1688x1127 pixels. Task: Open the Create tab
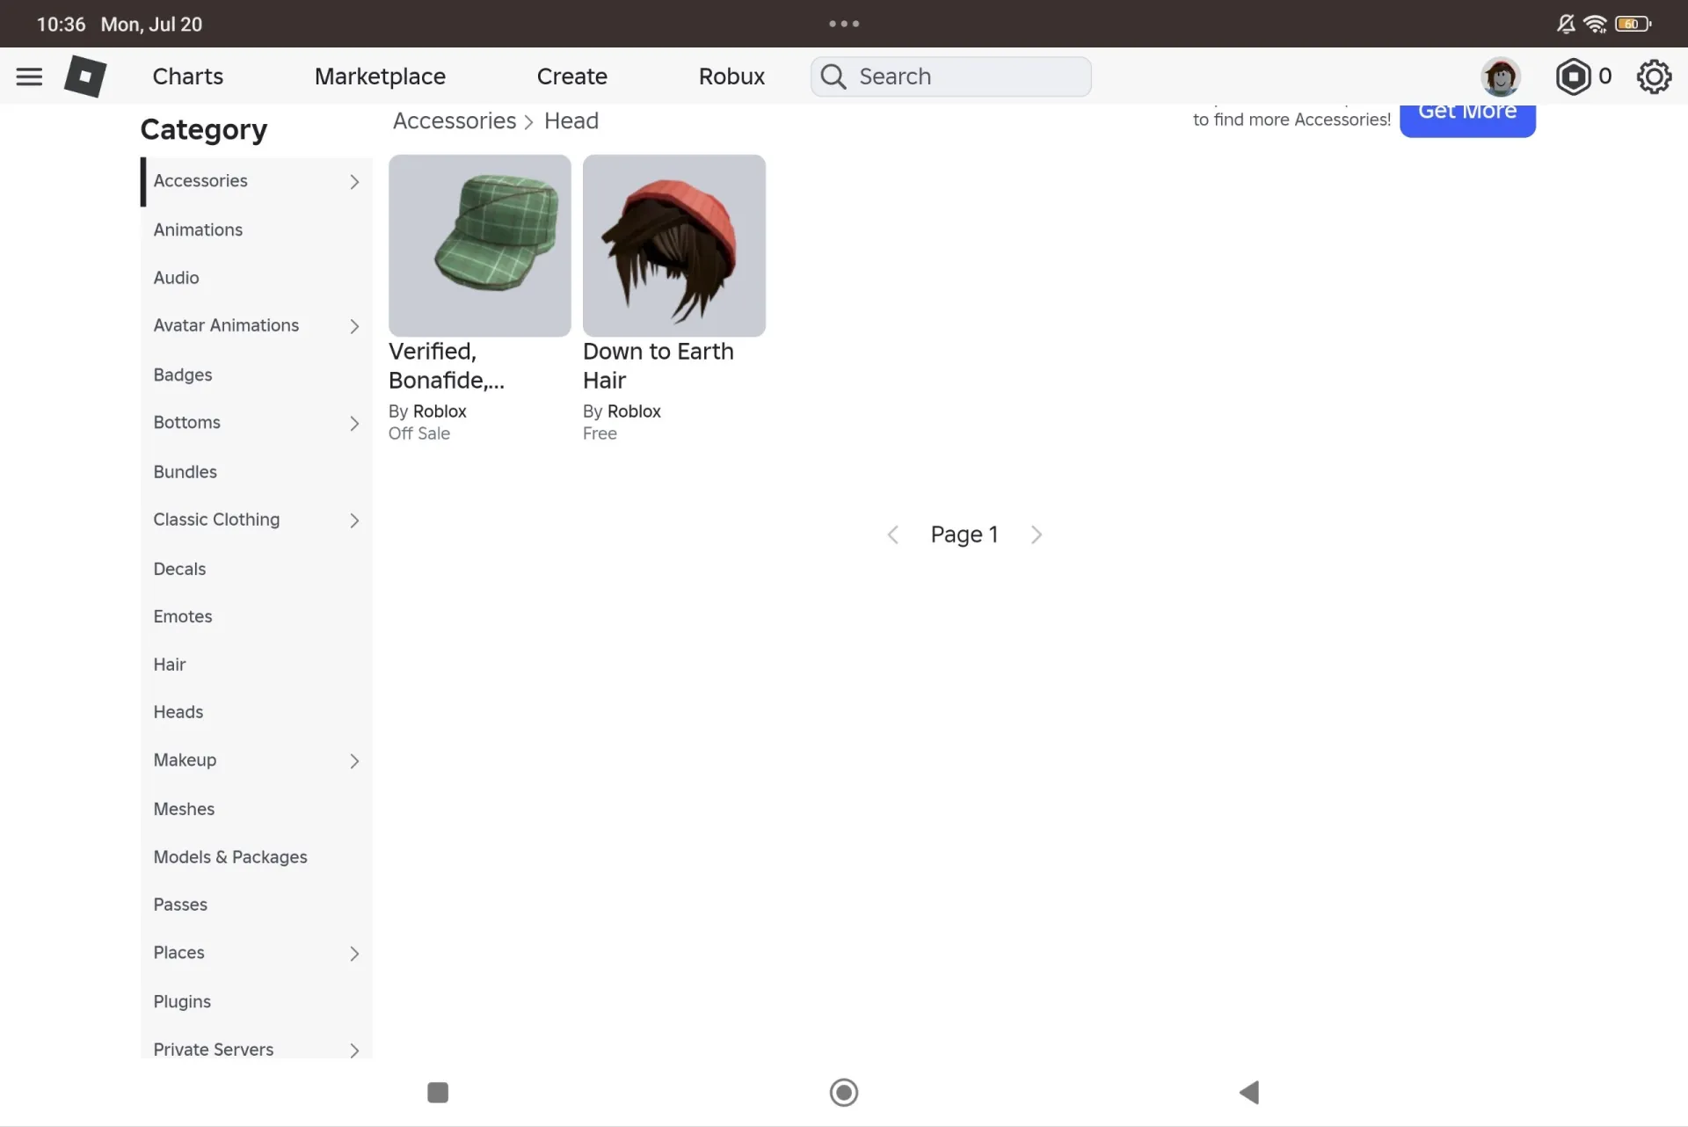572,76
